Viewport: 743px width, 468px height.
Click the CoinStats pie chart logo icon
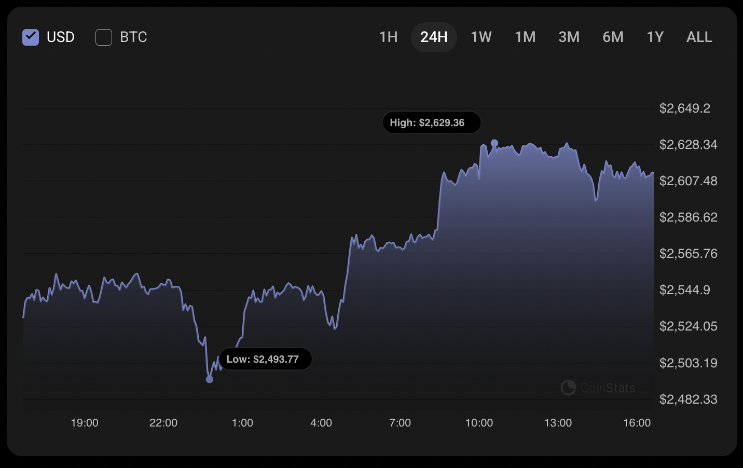(568, 388)
